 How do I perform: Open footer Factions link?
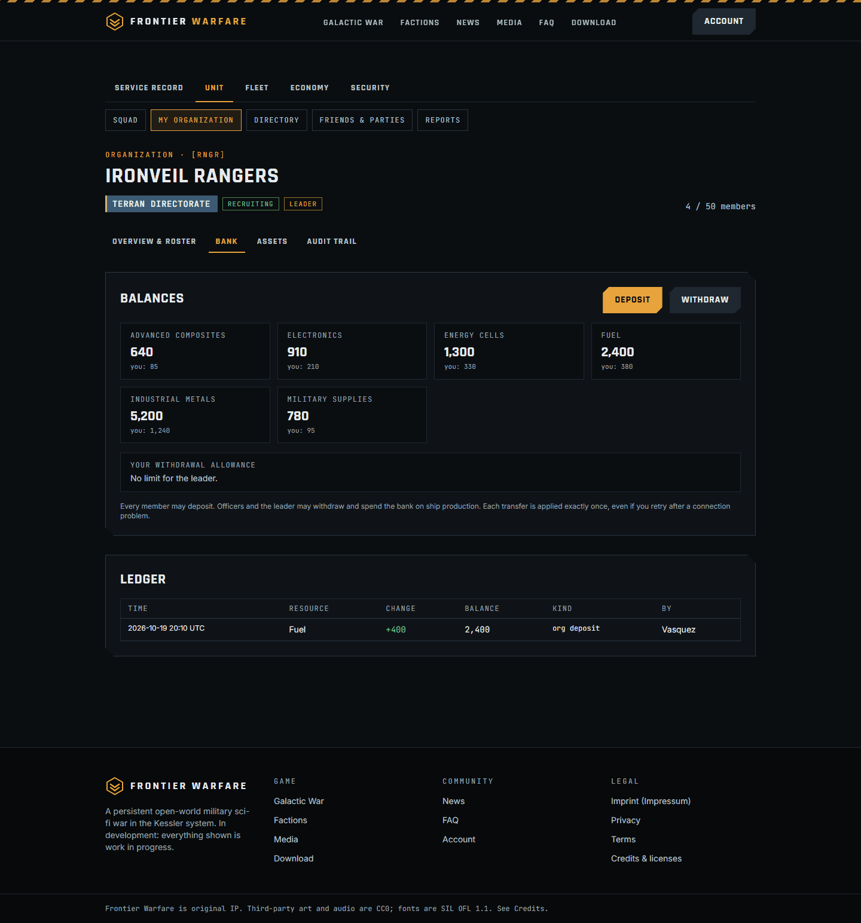[x=291, y=820]
